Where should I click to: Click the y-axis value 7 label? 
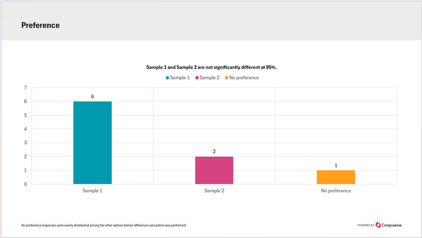[x=25, y=88]
